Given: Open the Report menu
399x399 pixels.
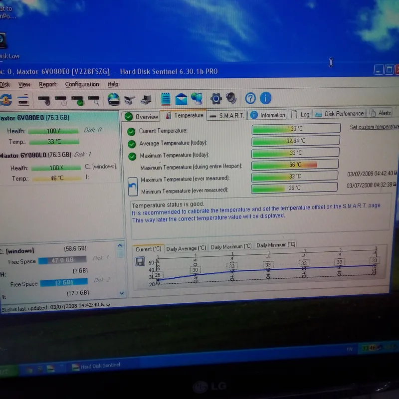Looking at the screenshot, I should tap(47, 84).
